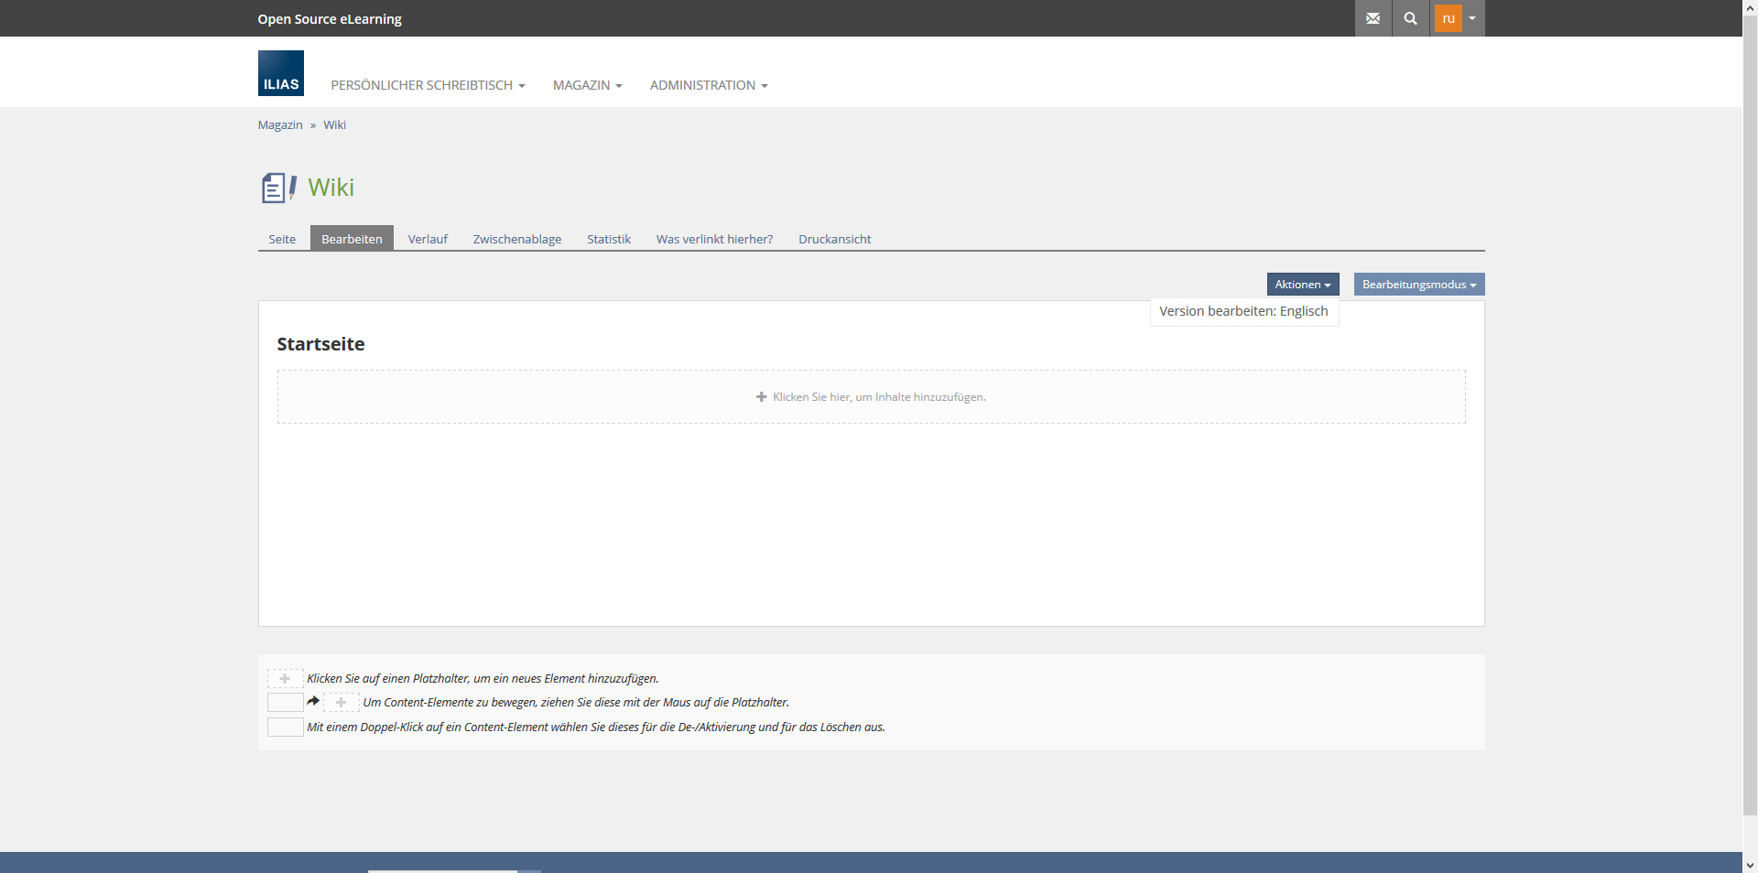This screenshot has height=873, width=1758.
Task: Click the Wiki page icon beside title
Action: [278, 188]
